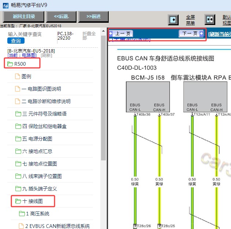Screen dimensions: 231x229
Task: Click the C40D-DL-1003 diagram code
Action: point(137,68)
